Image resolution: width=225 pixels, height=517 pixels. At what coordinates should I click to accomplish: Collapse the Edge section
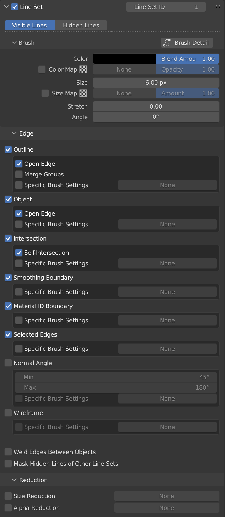click(x=14, y=133)
